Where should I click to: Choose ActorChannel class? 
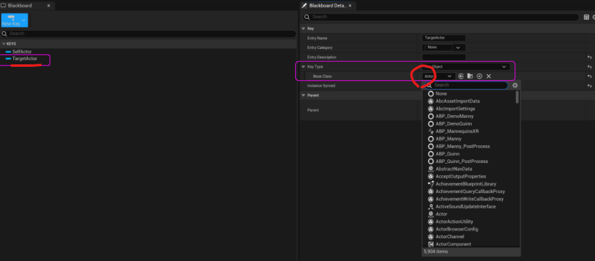[x=449, y=236]
